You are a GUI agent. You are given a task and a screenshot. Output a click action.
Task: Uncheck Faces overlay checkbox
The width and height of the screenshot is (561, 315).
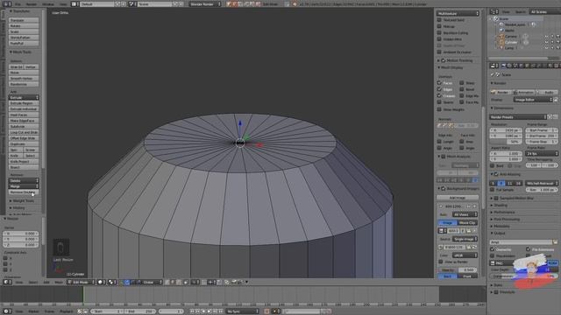(x=439, y=83)
